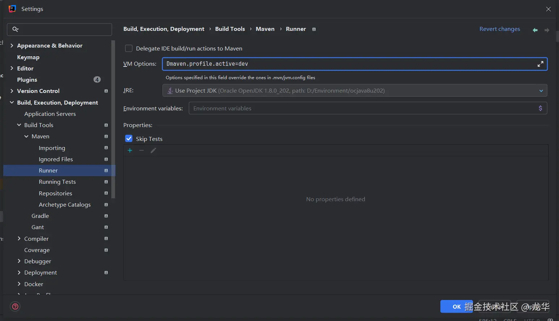The width and height of the screenshot is (559, 321).
Task: Click the remove property minus icon
Action: tap(141, 150)
